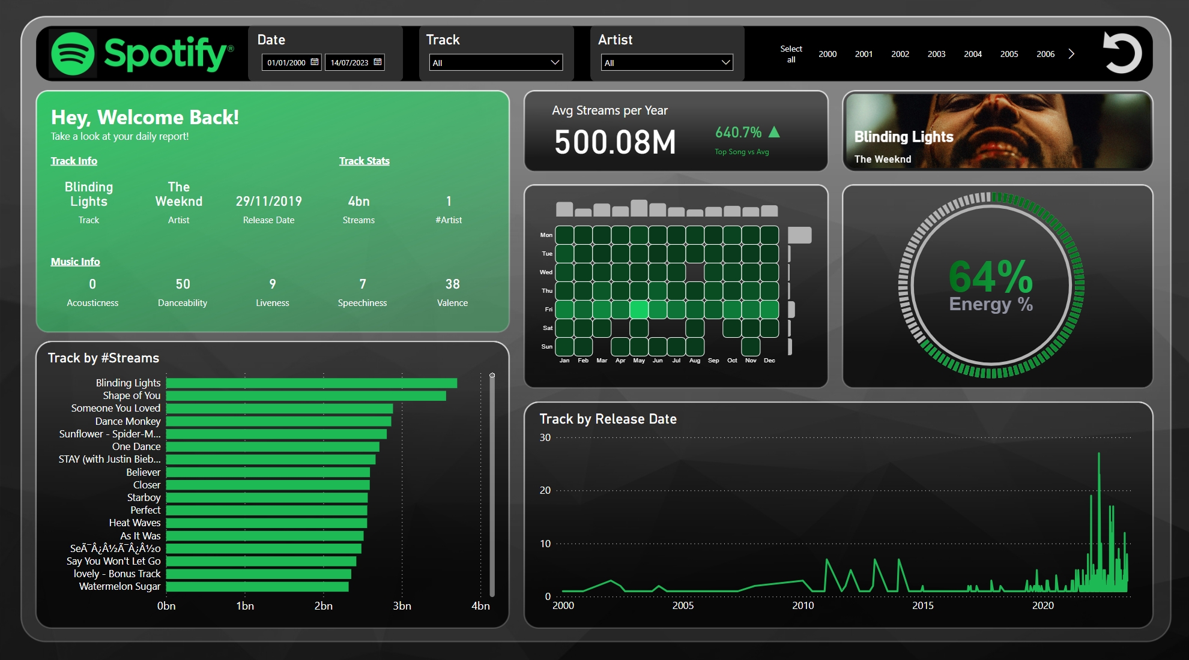The width and height of the screenshot is (1189, 660).
Task: Expand the Track dropdown
Action: (555, 62)
